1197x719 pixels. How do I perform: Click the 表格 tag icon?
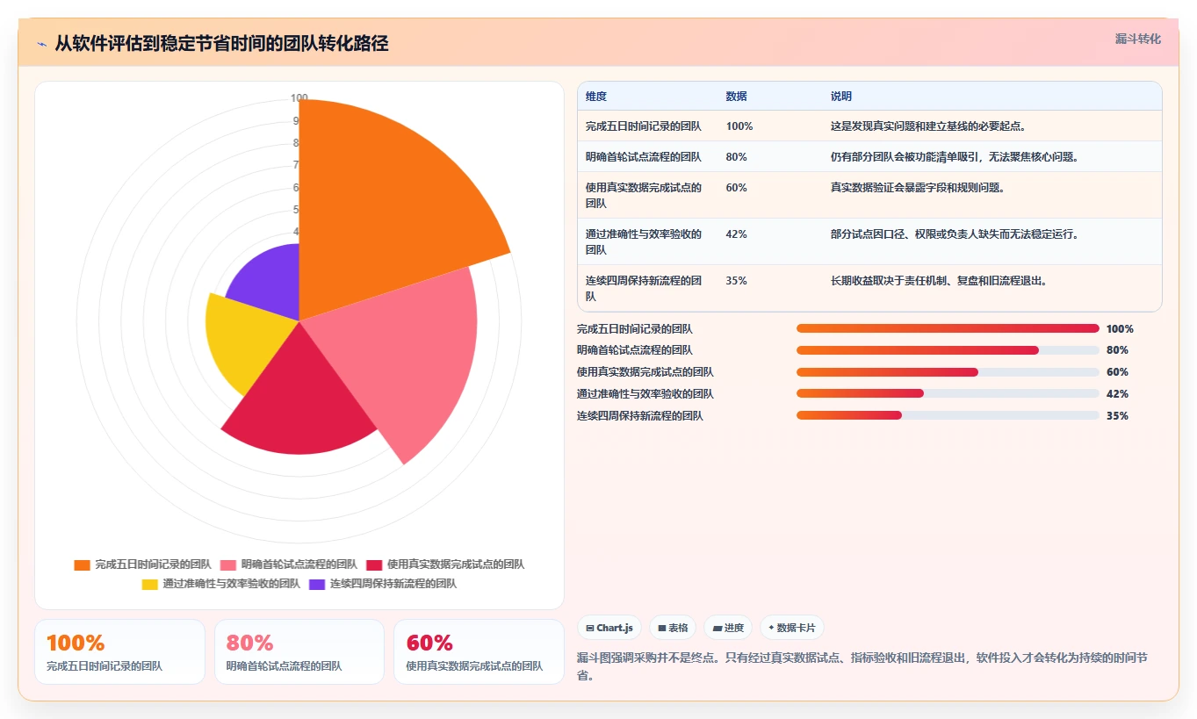(662, 628)
